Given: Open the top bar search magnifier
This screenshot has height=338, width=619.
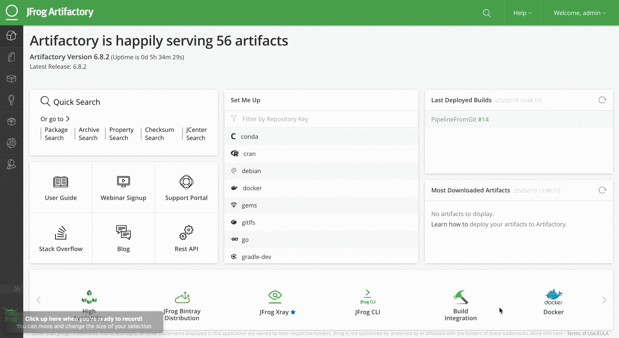Looking at the screenshot, I should [486, 13].
